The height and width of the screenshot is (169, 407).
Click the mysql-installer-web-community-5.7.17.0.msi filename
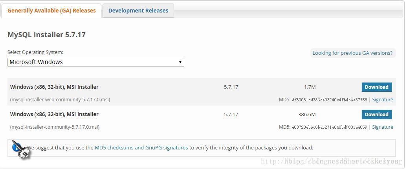60,100
